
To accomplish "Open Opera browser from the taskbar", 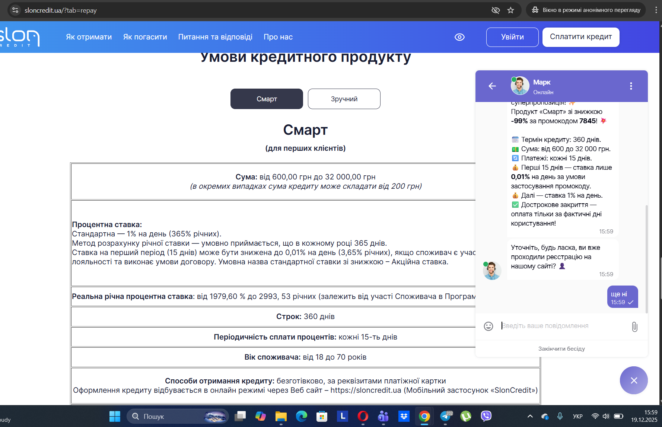I will coord(363,416).
